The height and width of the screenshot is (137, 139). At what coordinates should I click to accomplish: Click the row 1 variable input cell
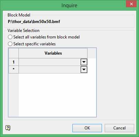tap(50, 62)
